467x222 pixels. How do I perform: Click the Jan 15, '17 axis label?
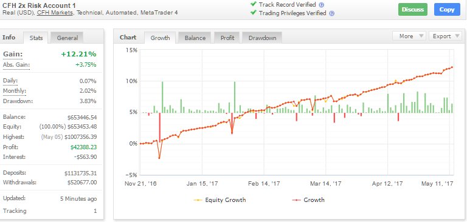point(202,184)
